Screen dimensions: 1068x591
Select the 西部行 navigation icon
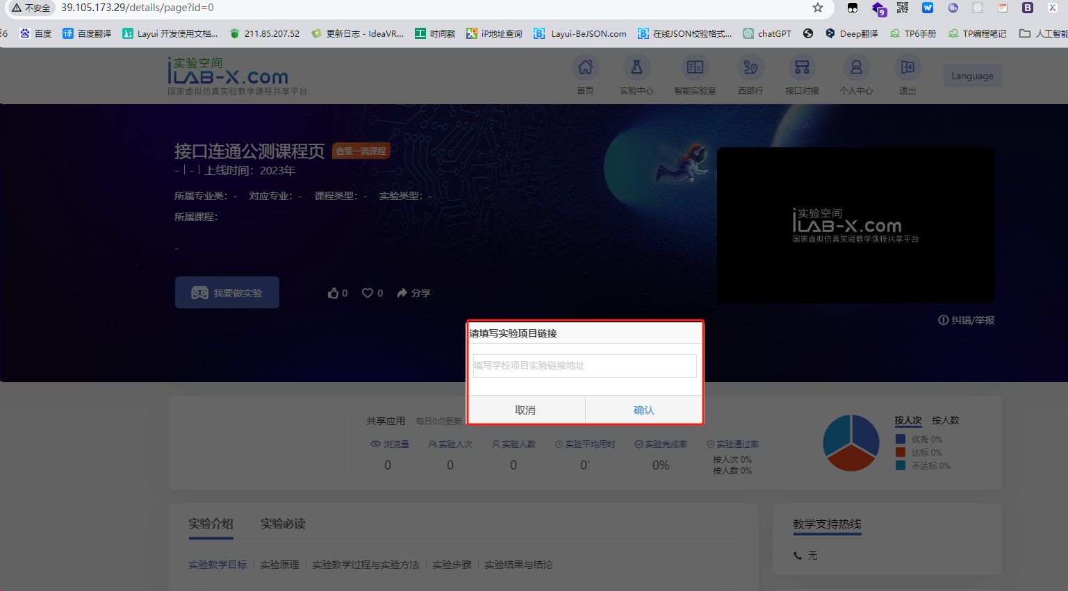coord(750,67)
